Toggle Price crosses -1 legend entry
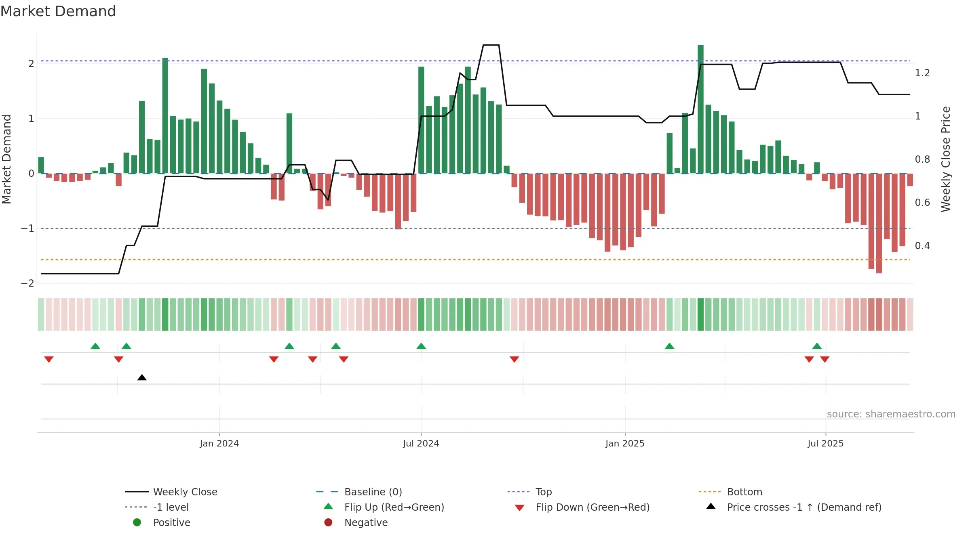Viewport: 970px width, 545px height. [x=794, y=507]
